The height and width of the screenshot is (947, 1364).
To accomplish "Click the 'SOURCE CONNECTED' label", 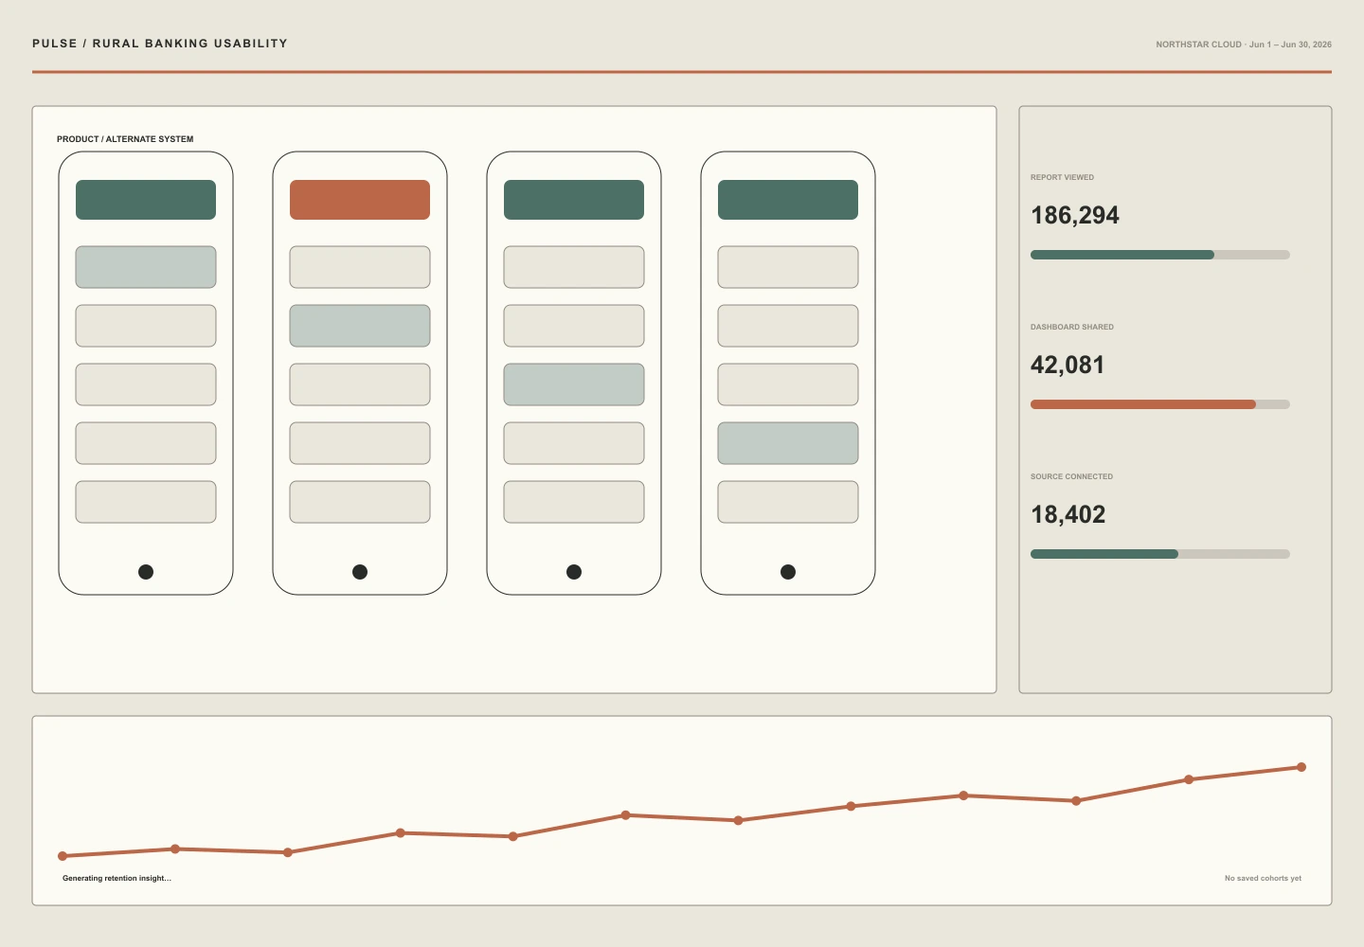I will tap(1071, 476).
